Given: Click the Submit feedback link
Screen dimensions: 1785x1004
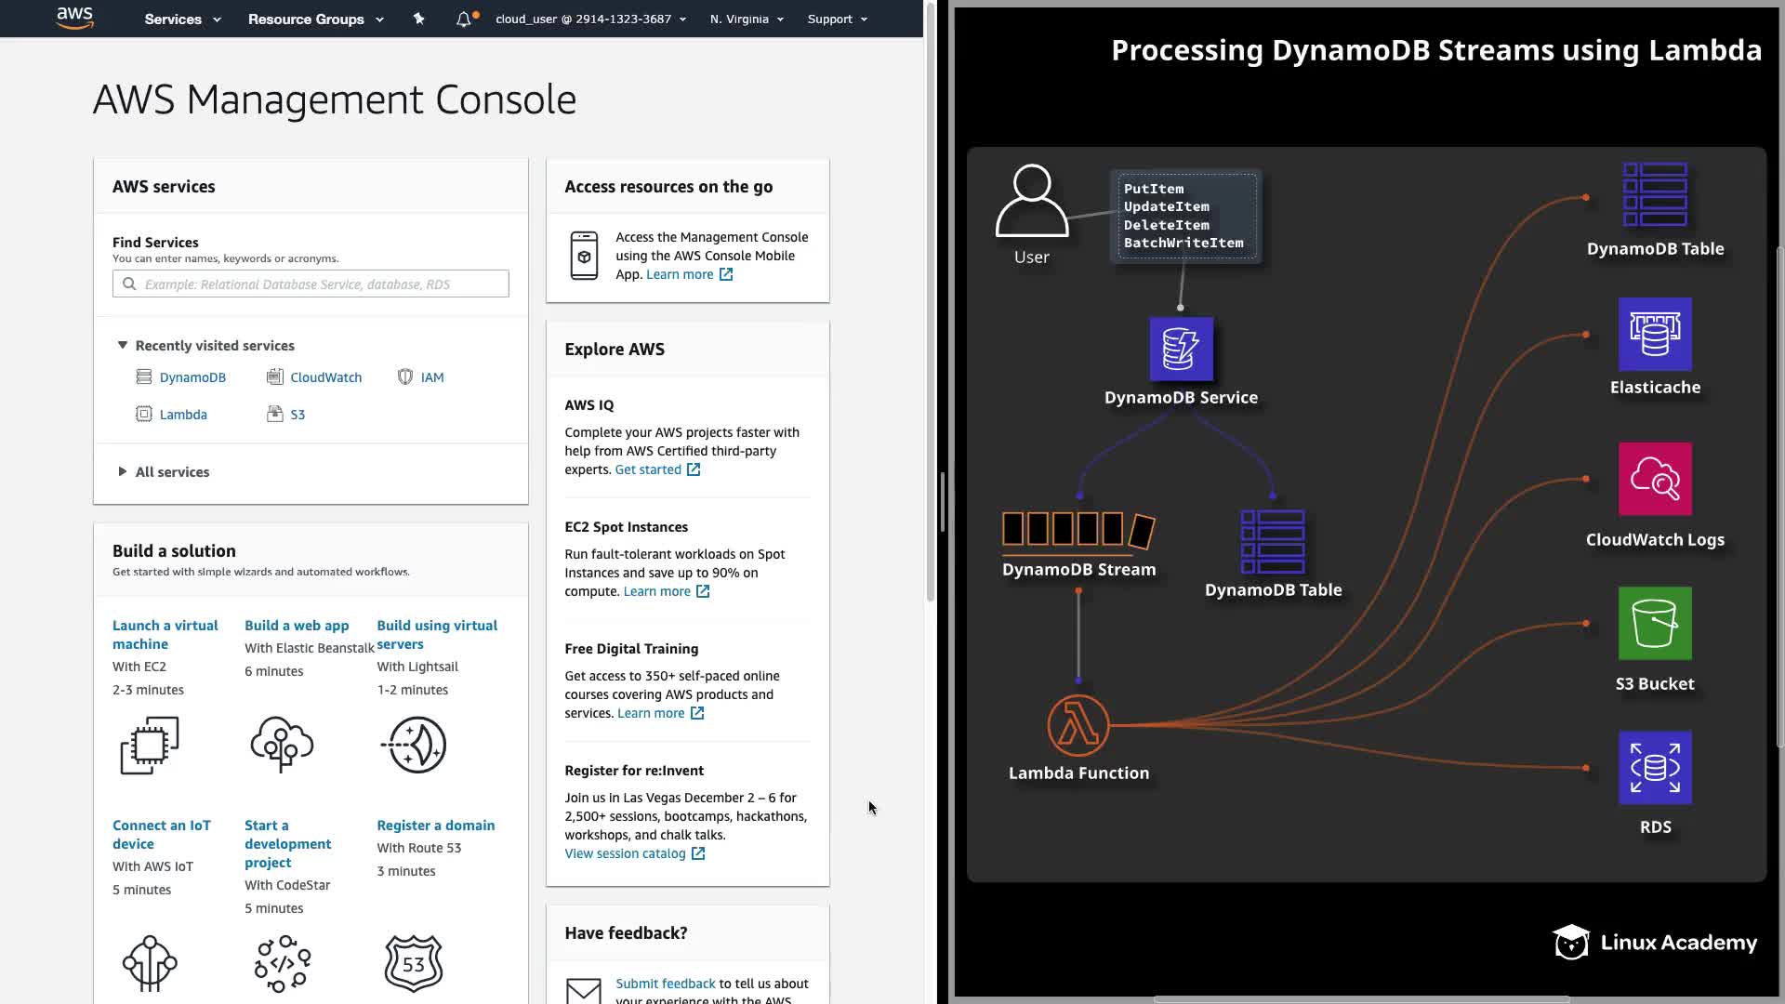Looking at the screenshot, I should pos(665,984).
